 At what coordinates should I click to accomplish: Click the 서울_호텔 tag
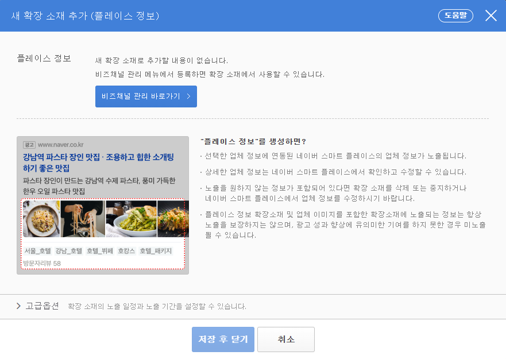(38, 251)
